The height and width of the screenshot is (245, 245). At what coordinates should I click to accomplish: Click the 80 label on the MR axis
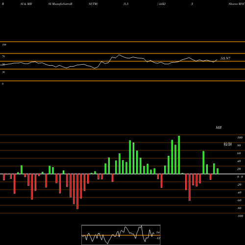point(239,146)
